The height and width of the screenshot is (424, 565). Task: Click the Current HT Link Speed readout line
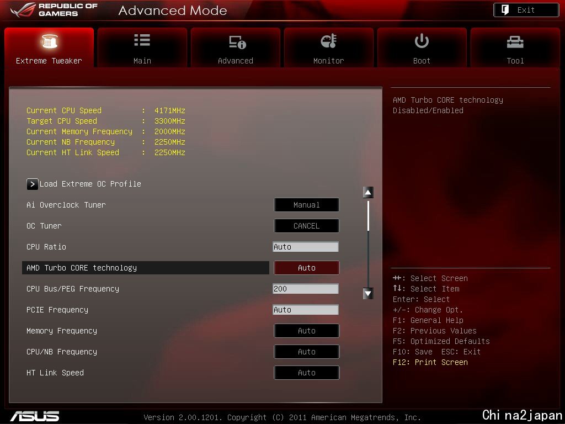106,152
